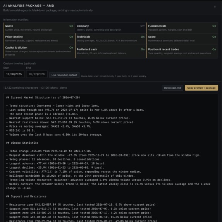
Task: Click the 'Blank dates use 1 month hourly' hint
Action: coord(114,76)
